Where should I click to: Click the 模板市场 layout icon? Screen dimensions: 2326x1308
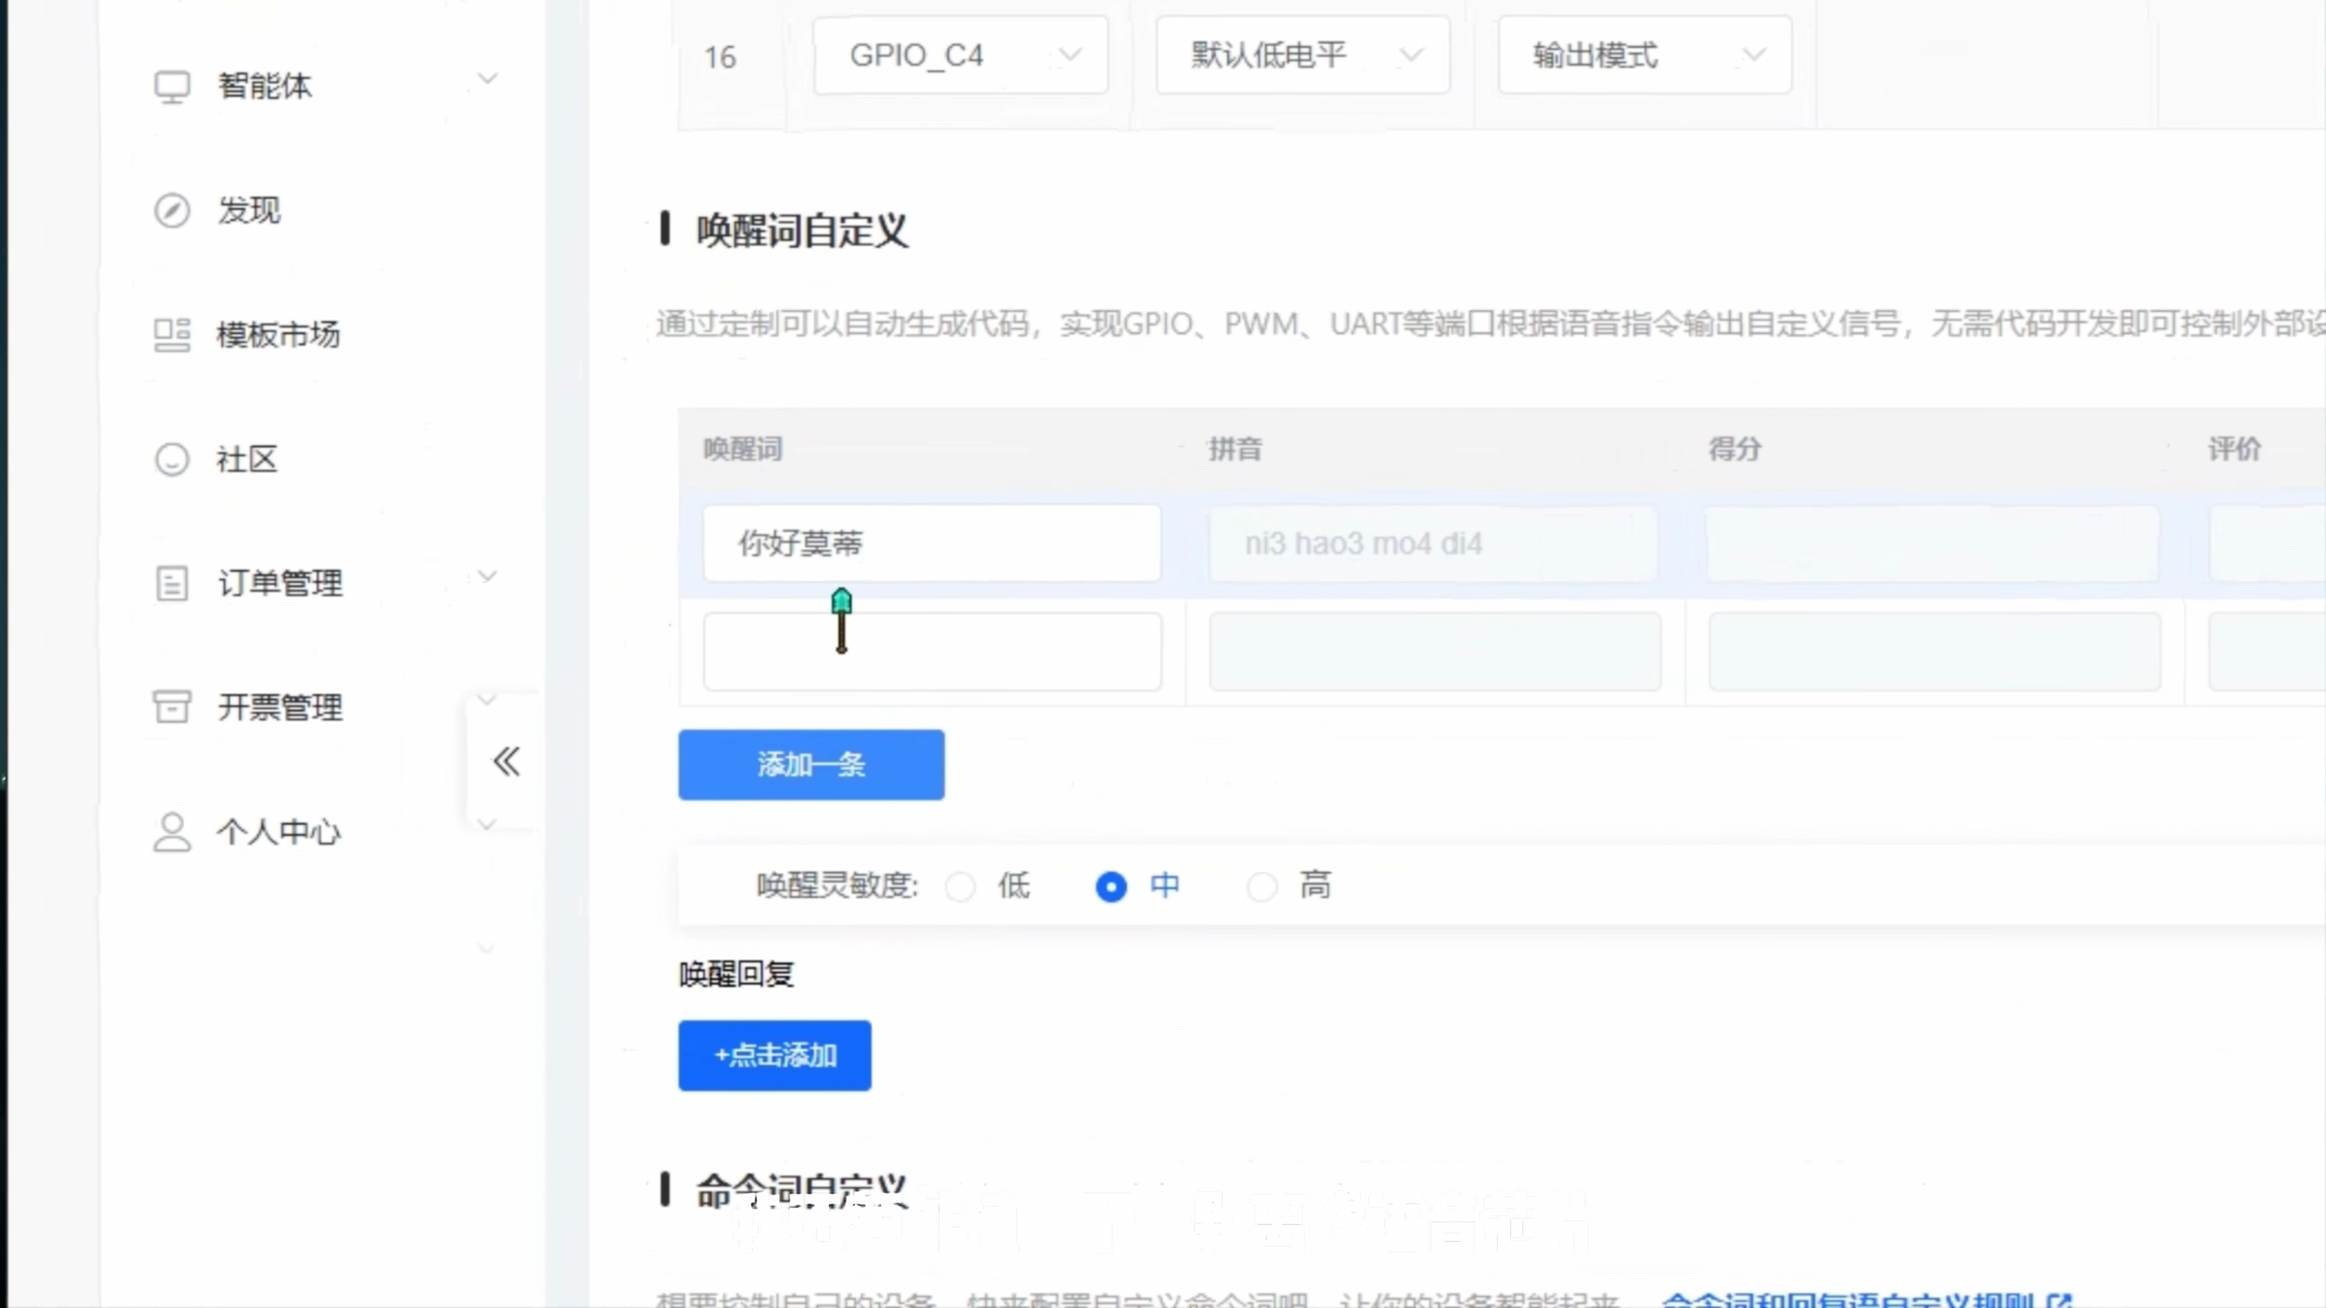click(171, 335)
